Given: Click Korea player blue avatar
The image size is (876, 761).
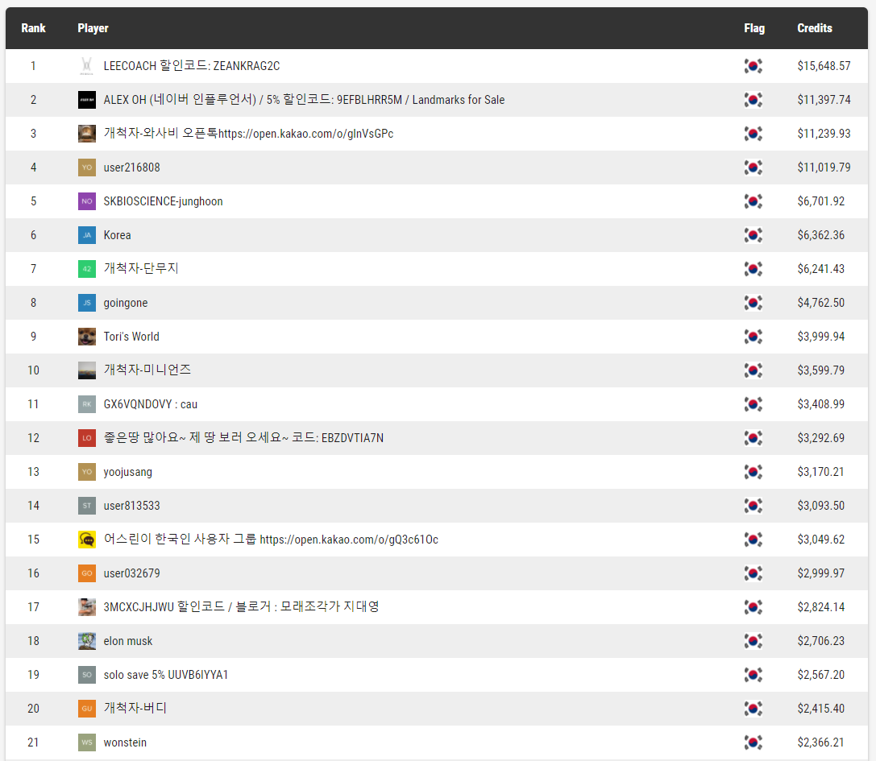Looking at the screenshot, I should [86, 235].
